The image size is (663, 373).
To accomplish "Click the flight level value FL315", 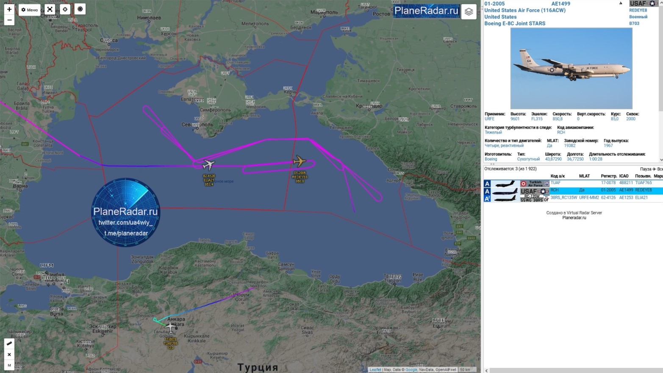I will coord(537,119).
